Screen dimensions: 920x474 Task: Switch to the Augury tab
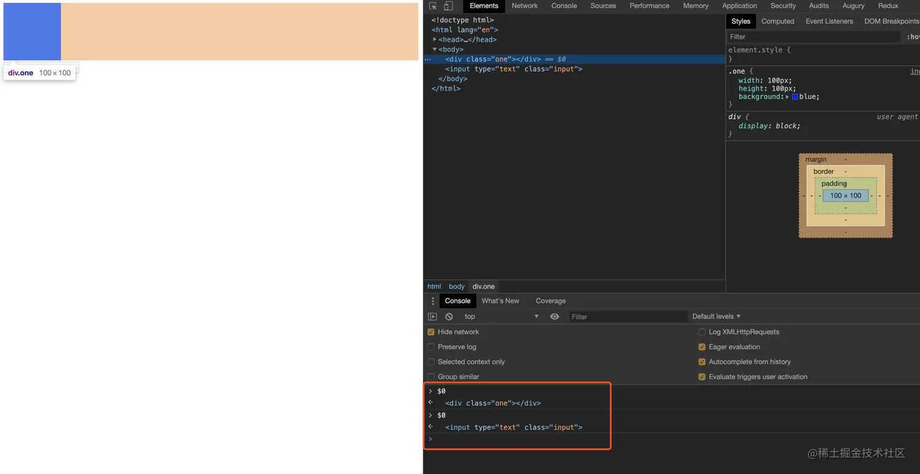tap(853, 6)
